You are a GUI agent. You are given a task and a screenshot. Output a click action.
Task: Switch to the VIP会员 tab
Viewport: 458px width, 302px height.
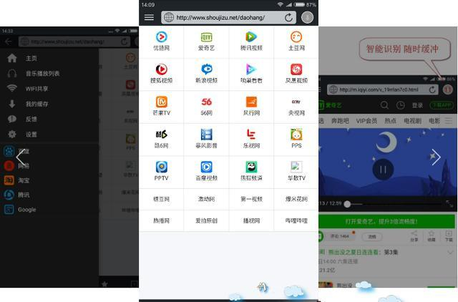(366, 121)
